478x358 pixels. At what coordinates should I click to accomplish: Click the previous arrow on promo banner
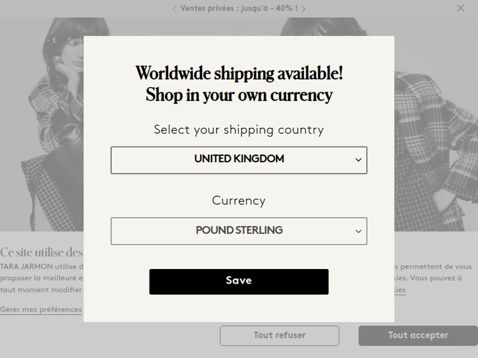click(x=175, y=9)
